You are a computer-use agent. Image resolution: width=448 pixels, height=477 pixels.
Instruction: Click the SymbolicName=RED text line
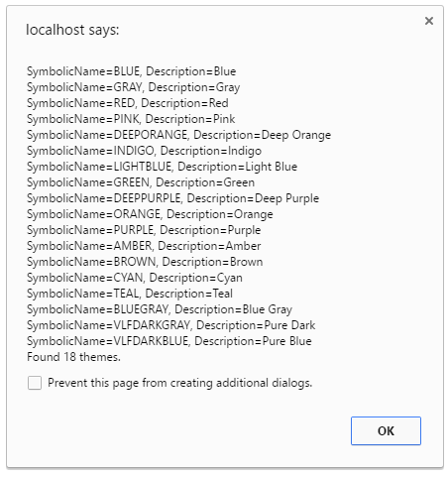tap(128, 103)
